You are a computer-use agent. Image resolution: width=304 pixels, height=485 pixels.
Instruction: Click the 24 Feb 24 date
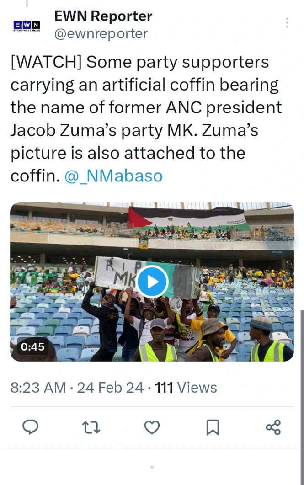tap(110, 388)
